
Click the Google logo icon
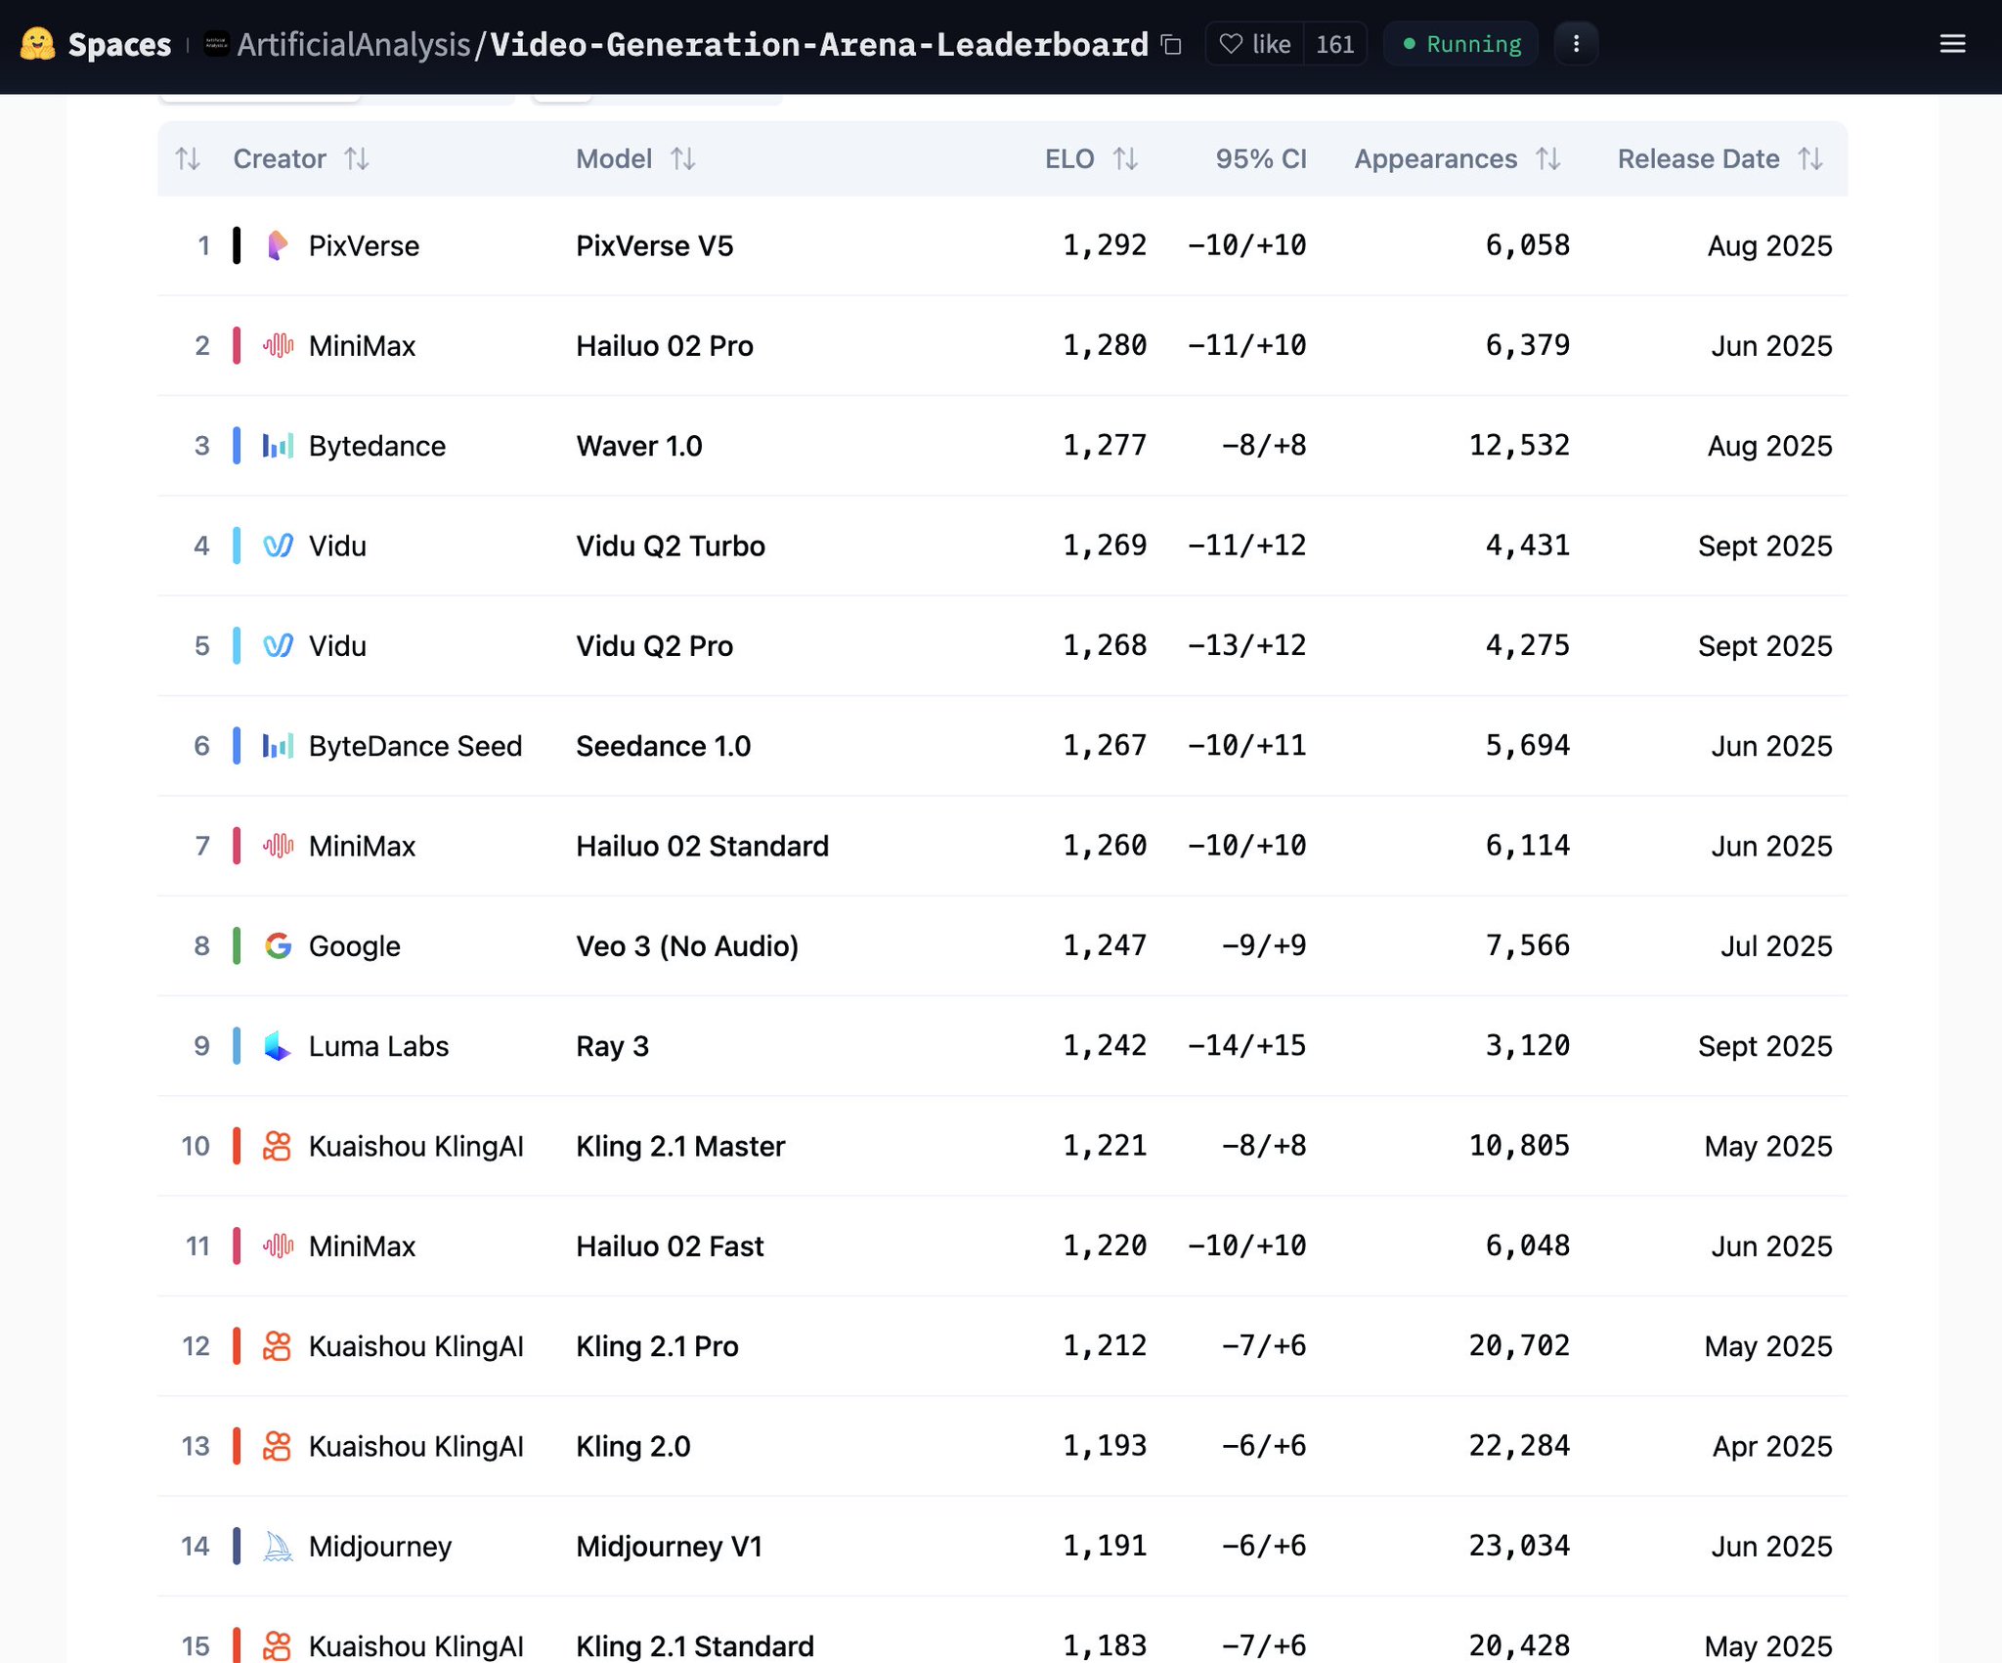tap(278, 945)
